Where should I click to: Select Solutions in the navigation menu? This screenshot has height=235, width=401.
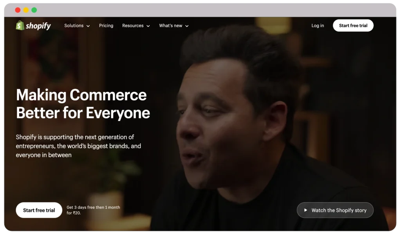point(74,25)
